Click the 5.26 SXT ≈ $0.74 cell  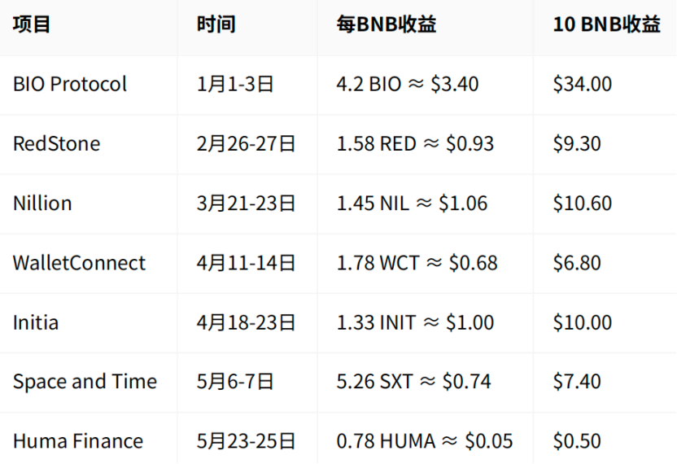point(414,382)
